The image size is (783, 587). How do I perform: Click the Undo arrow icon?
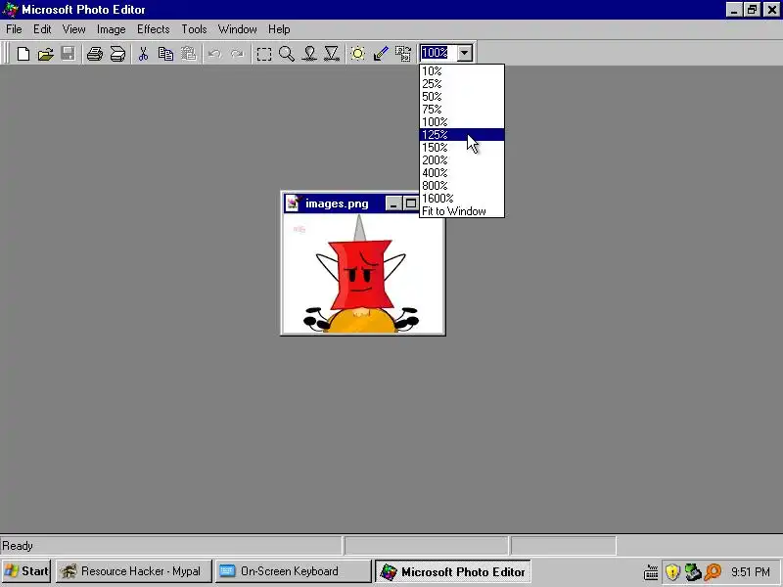coord(214,54)
